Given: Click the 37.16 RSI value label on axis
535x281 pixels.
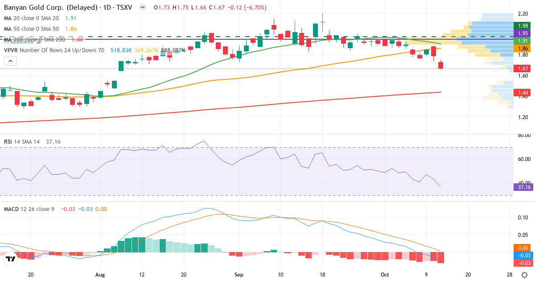Looking at the screenshot, I should (x=523, y=187).
